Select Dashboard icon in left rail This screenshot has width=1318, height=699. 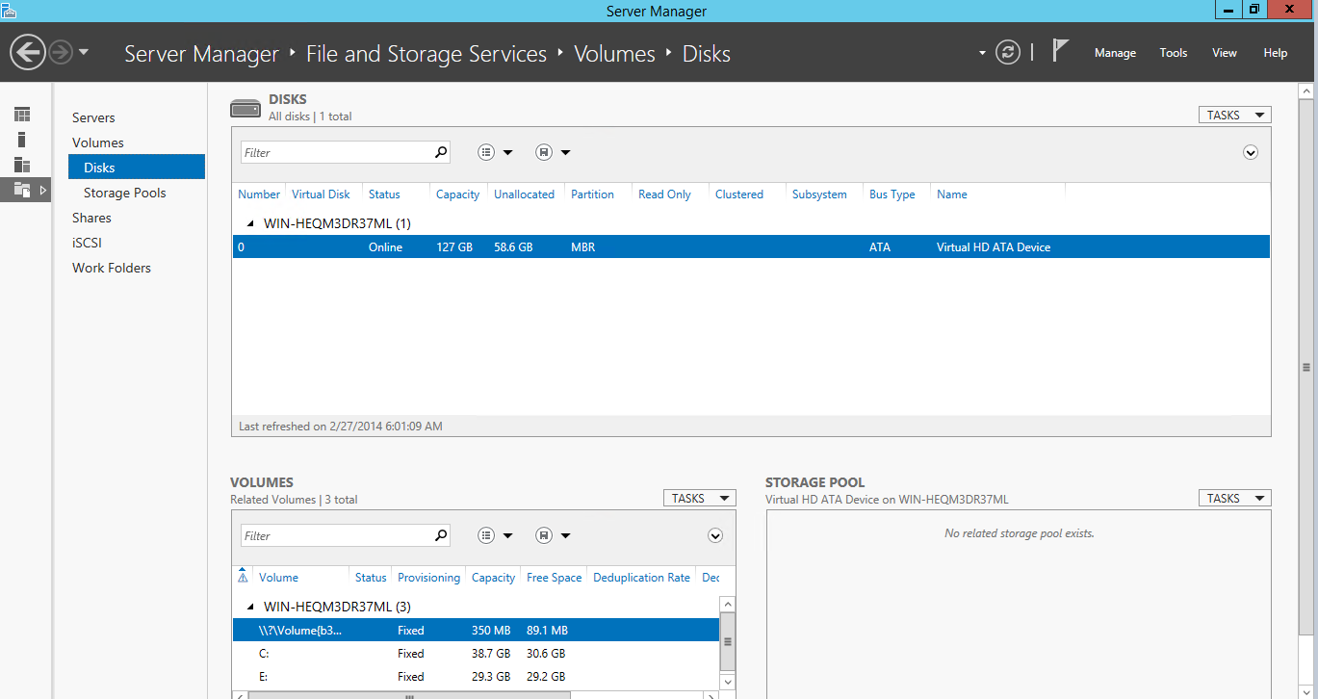coord(22,115)
